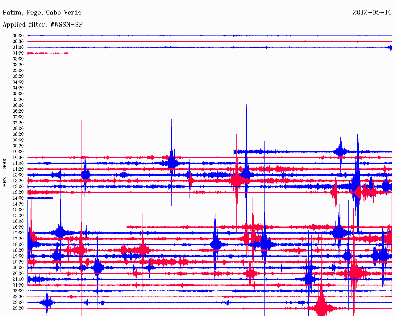Image resolution: width=395 pixels, height=316 pixels.
Task: Select the 04:00 time label
Action: 18,82
